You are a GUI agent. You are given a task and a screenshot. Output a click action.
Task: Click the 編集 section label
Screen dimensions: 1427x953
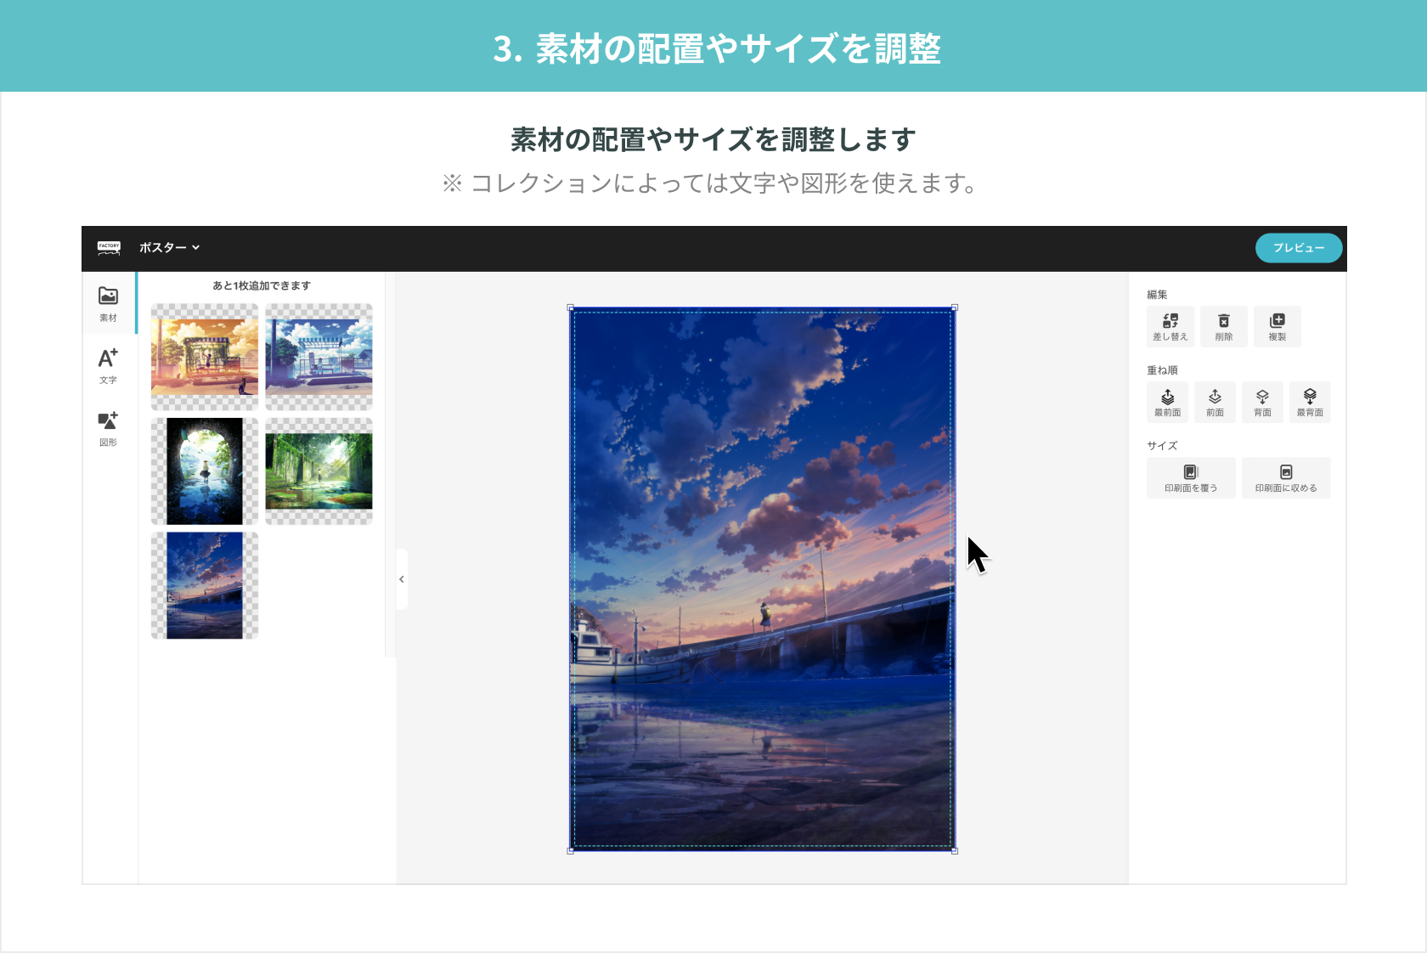coord(1157,295)
